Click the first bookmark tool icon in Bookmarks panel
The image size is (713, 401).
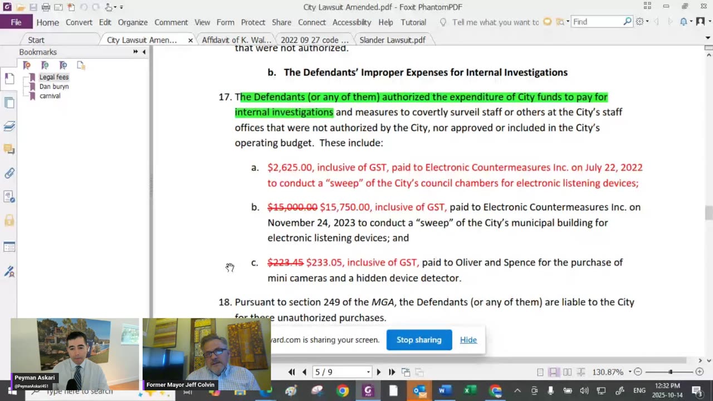(27, 65)
